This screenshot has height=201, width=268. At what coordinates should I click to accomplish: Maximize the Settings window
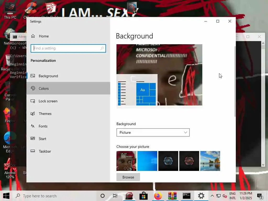(218, 21)
